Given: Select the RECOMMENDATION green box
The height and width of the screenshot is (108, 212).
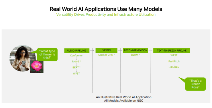Looking at the screenshot, I should point(135,50).
